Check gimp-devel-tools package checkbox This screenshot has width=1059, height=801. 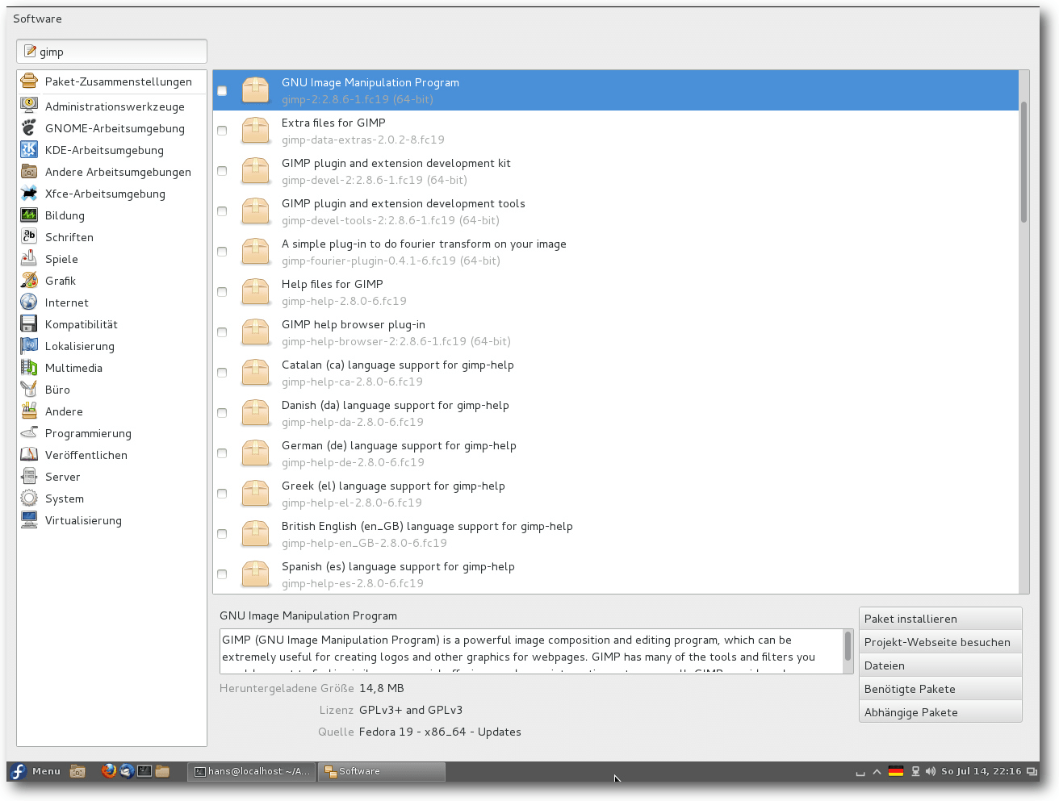click(222, 211)
